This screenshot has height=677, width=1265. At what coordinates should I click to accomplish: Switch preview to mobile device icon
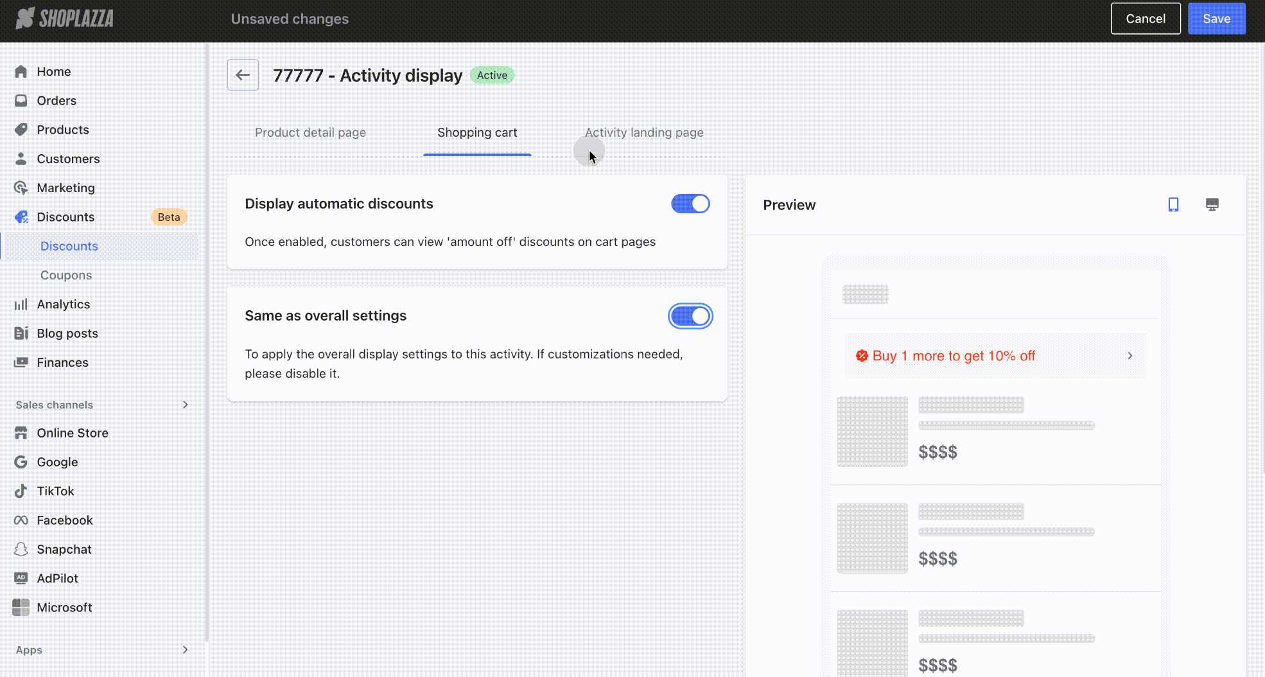[x=1173, y=205]
